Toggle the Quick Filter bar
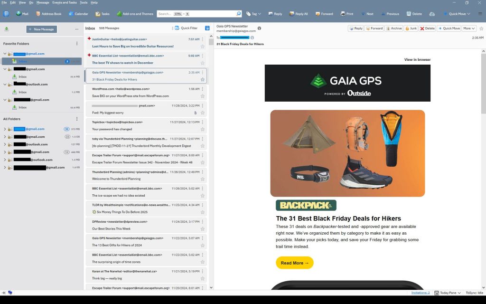 pyautogui.click(x=186, y=28)
